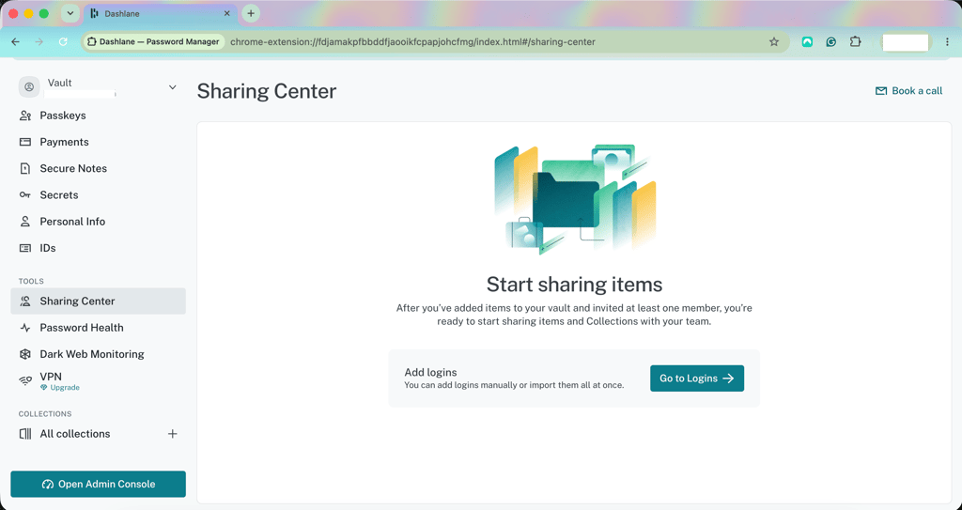The height and width of the screenshot is (510, 962).
Task: Open the Chrome Extensions puzzle icon
Action: 855,41
